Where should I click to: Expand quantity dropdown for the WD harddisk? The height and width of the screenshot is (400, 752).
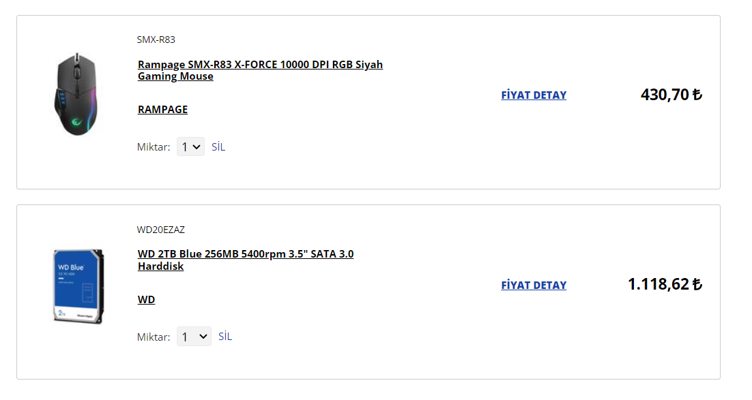coord(194,337)
